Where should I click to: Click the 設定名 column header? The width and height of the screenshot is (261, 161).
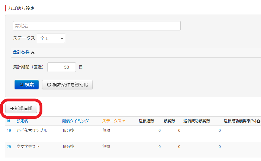[x=22, y=121]
